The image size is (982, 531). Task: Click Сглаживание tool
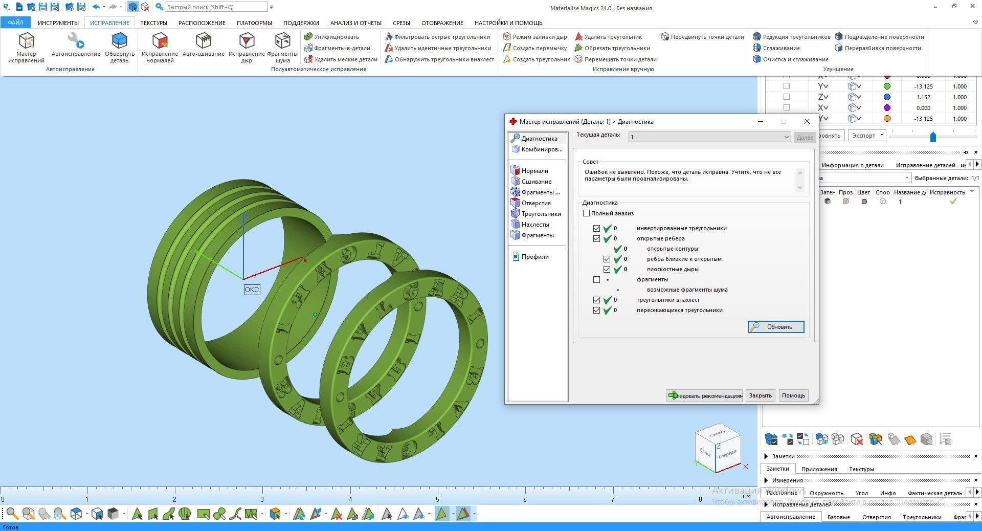click(x=776, y=48)
